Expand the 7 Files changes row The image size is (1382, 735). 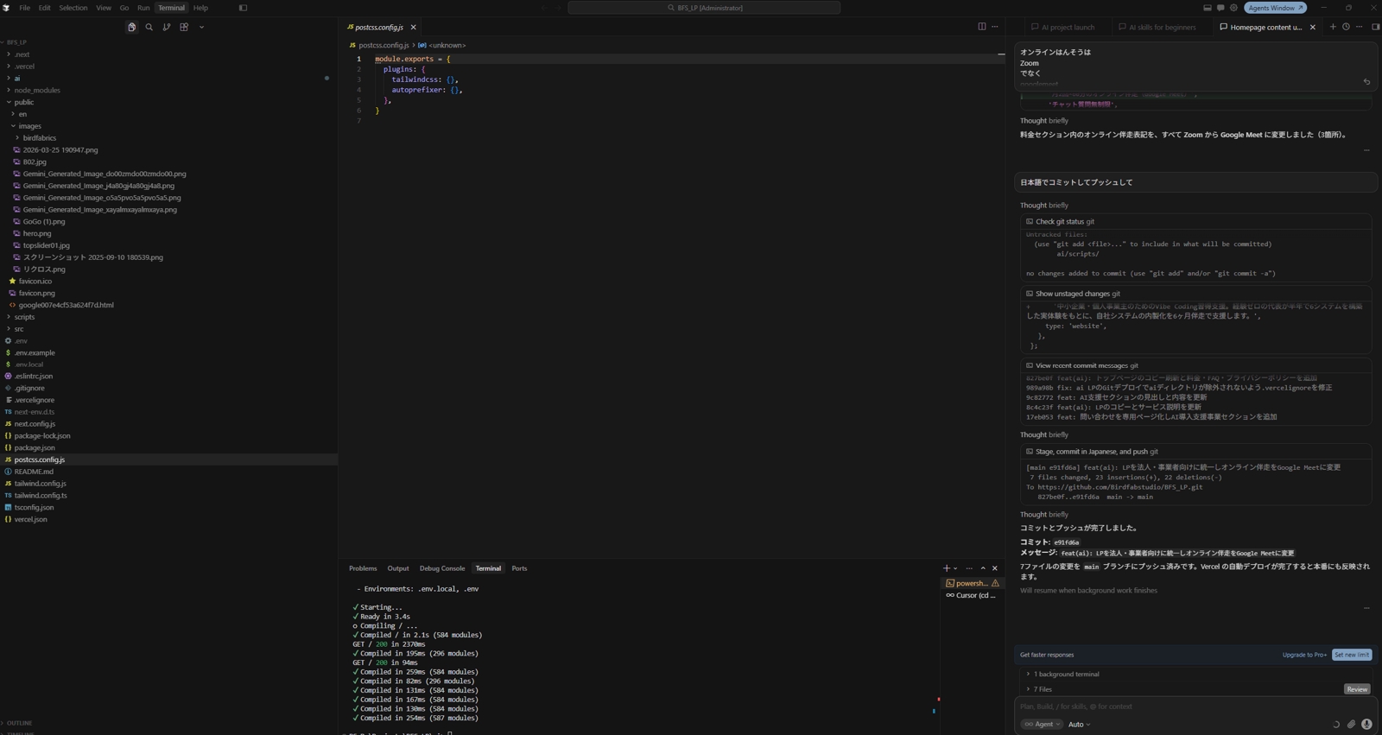coord(1179,689)
